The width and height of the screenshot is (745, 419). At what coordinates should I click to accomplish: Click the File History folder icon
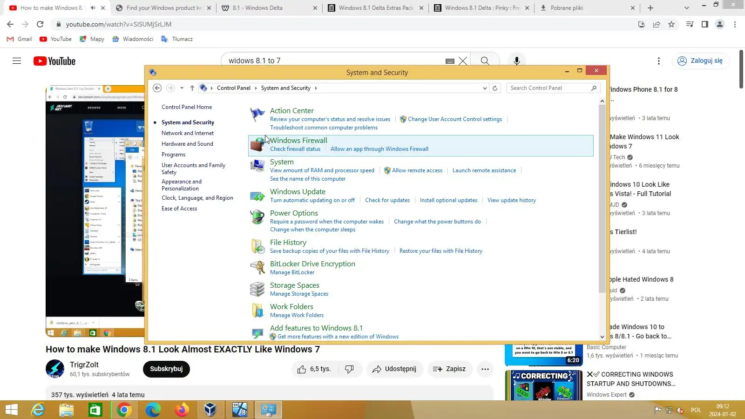click(x=257, y=246)
